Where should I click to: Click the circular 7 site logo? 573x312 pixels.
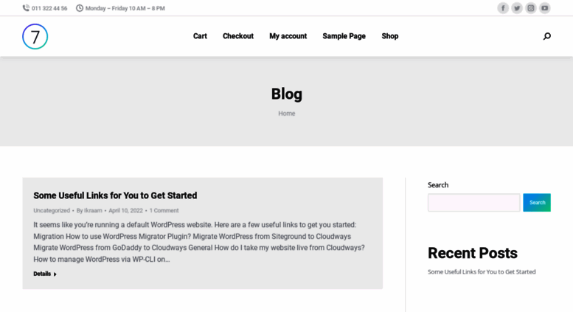35,37
